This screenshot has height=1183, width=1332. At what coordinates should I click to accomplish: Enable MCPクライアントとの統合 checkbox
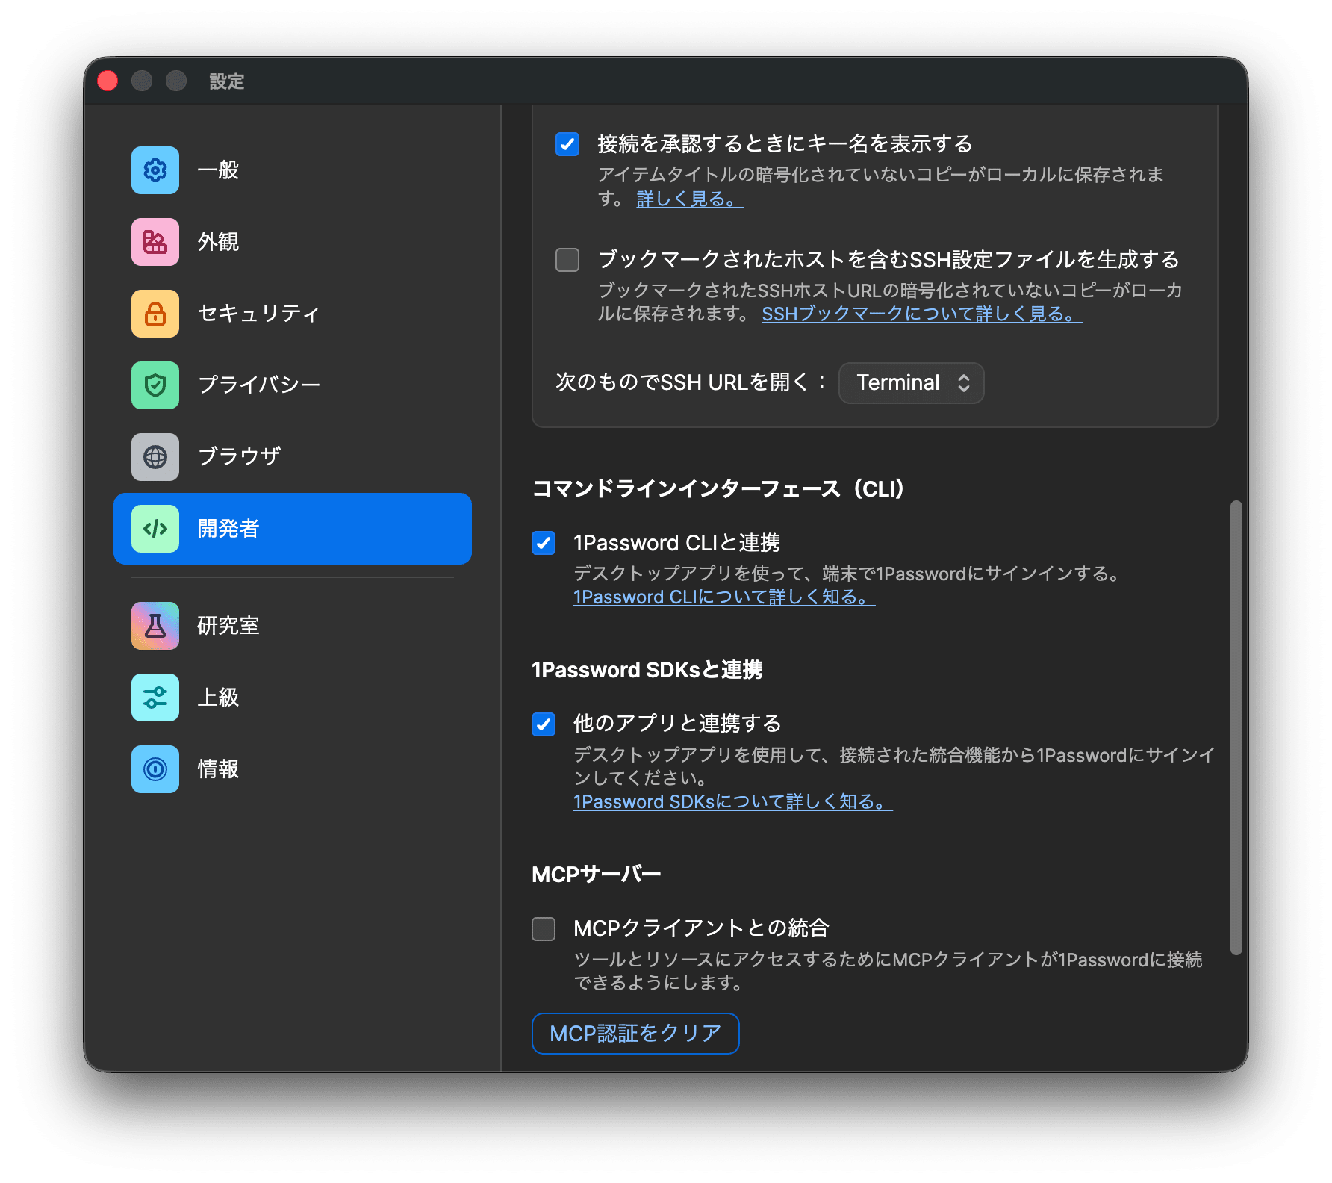pos(544,929)
